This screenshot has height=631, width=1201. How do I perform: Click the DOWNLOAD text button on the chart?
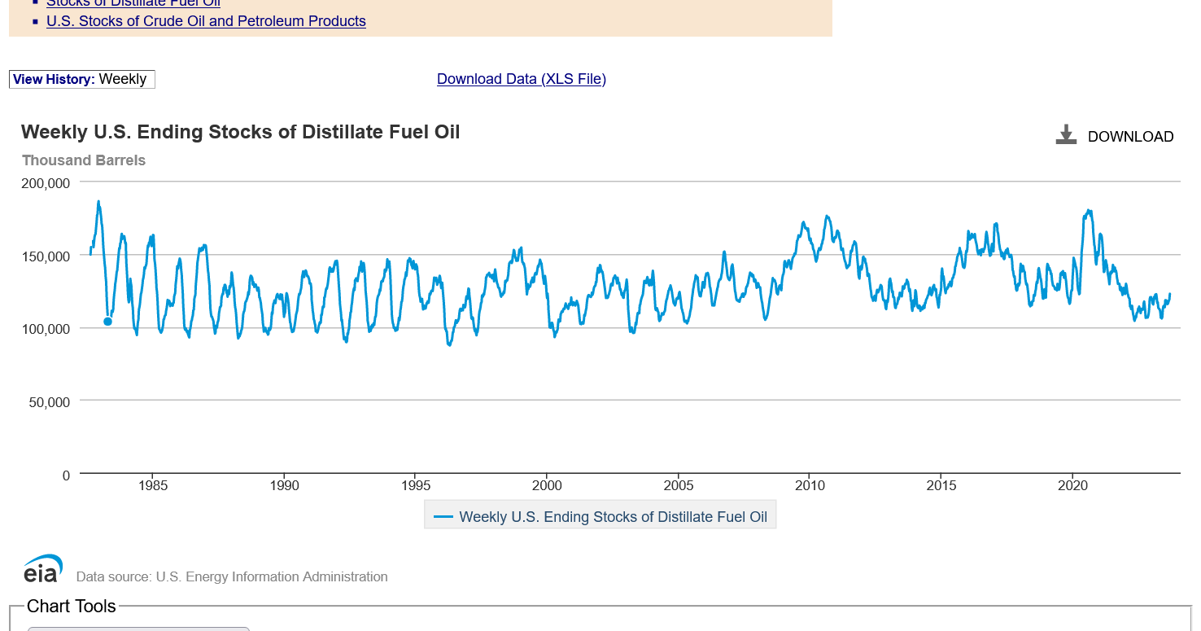(1130, 137)
